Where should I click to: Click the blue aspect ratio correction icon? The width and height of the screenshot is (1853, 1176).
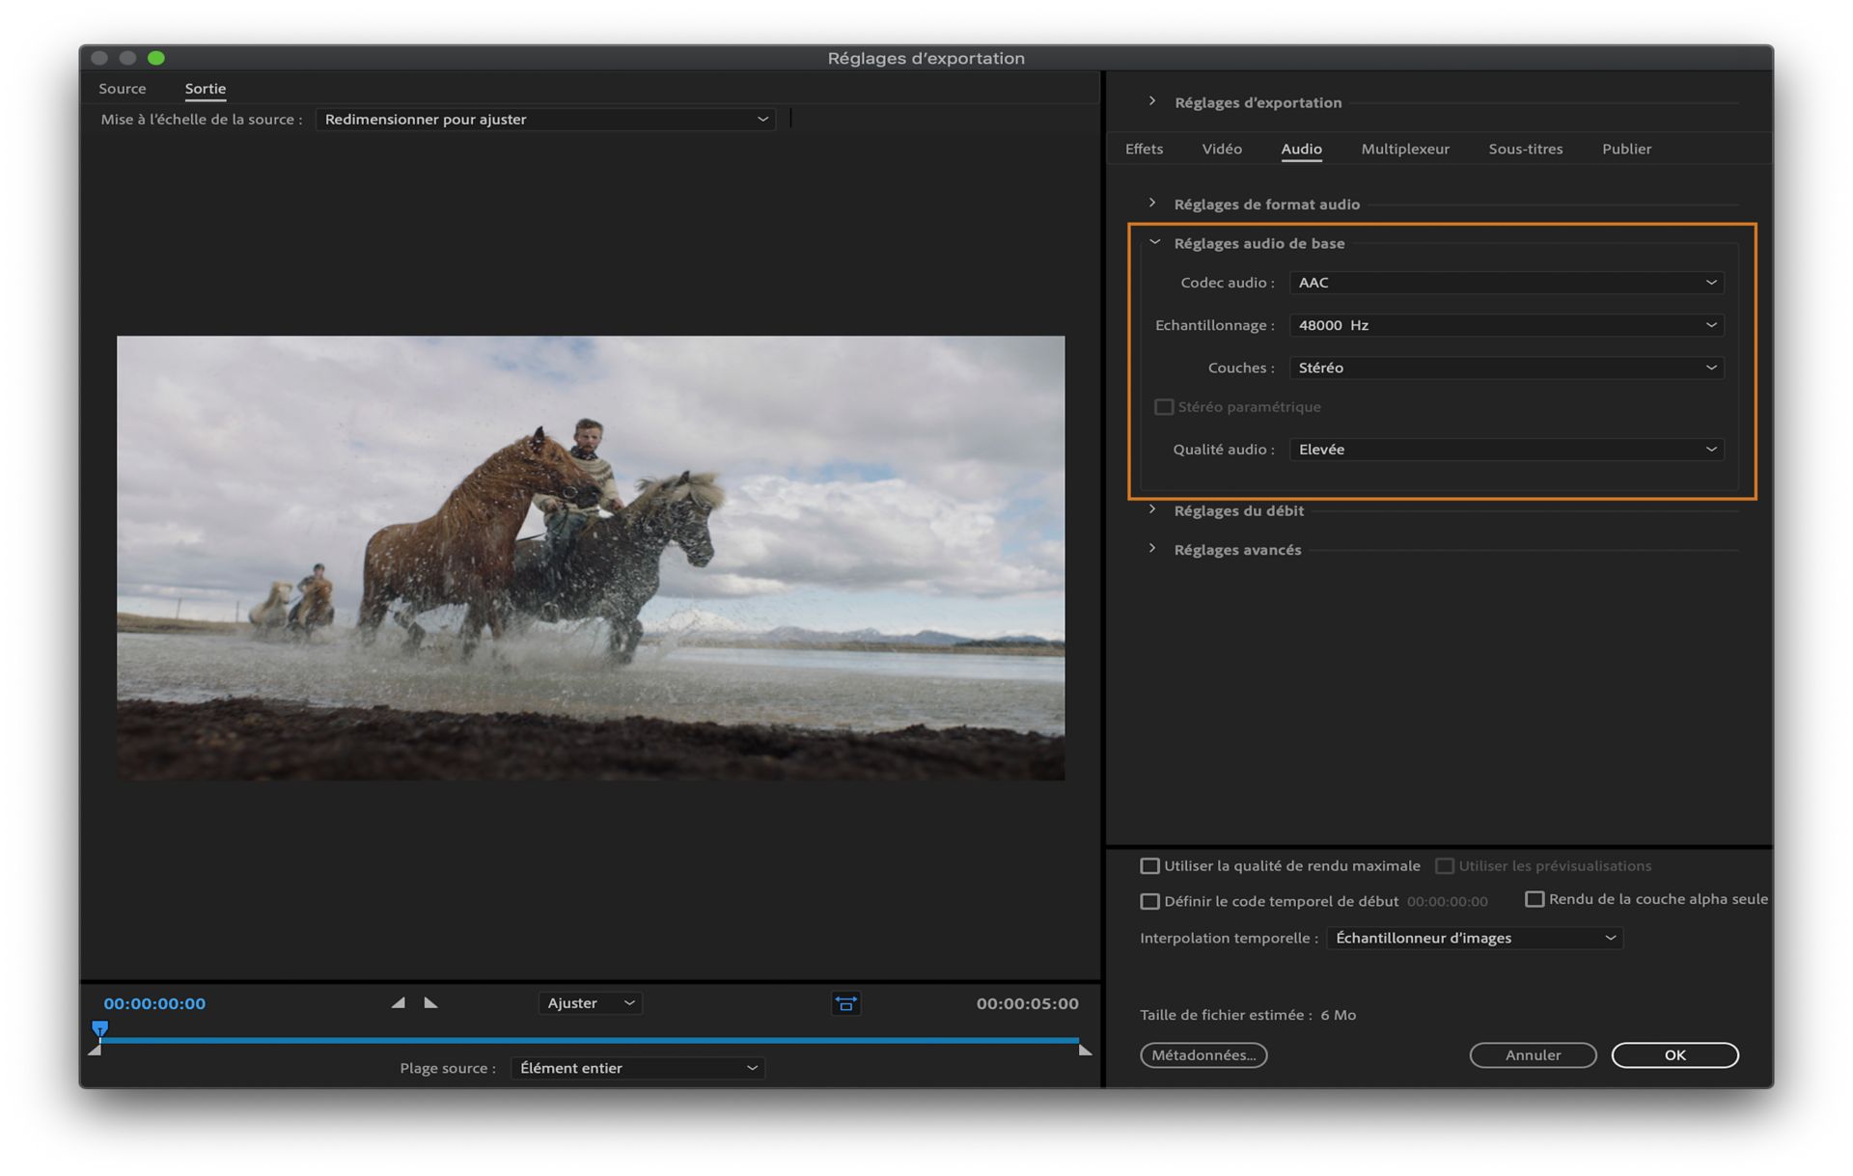[x=845, y=1003]
